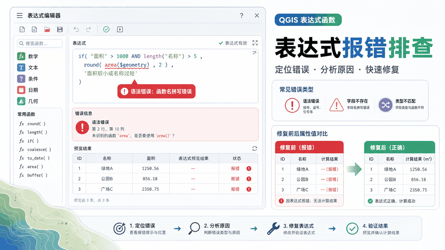Click the 表达式预览结果 column header
The width and height of the screenshot is (445, 250).
point(194,159)
